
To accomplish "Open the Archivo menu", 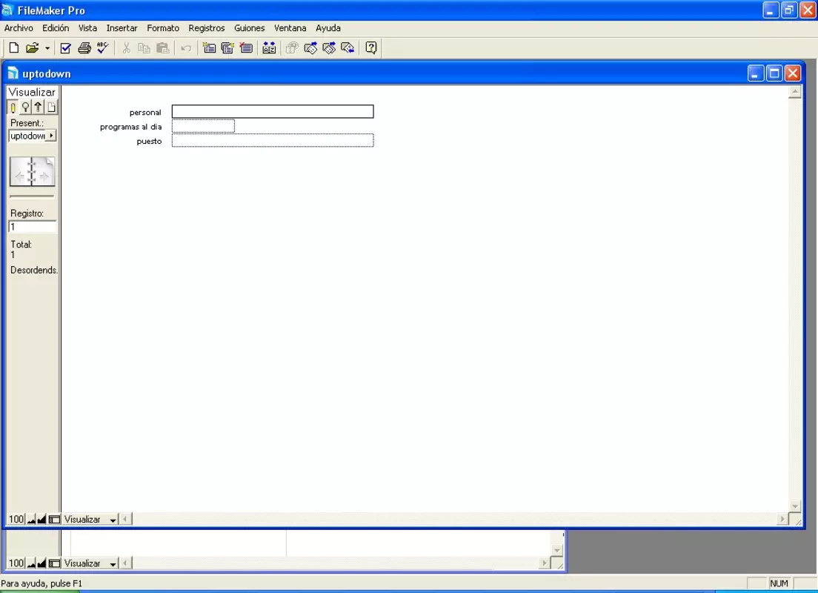I will coord(19,28).
